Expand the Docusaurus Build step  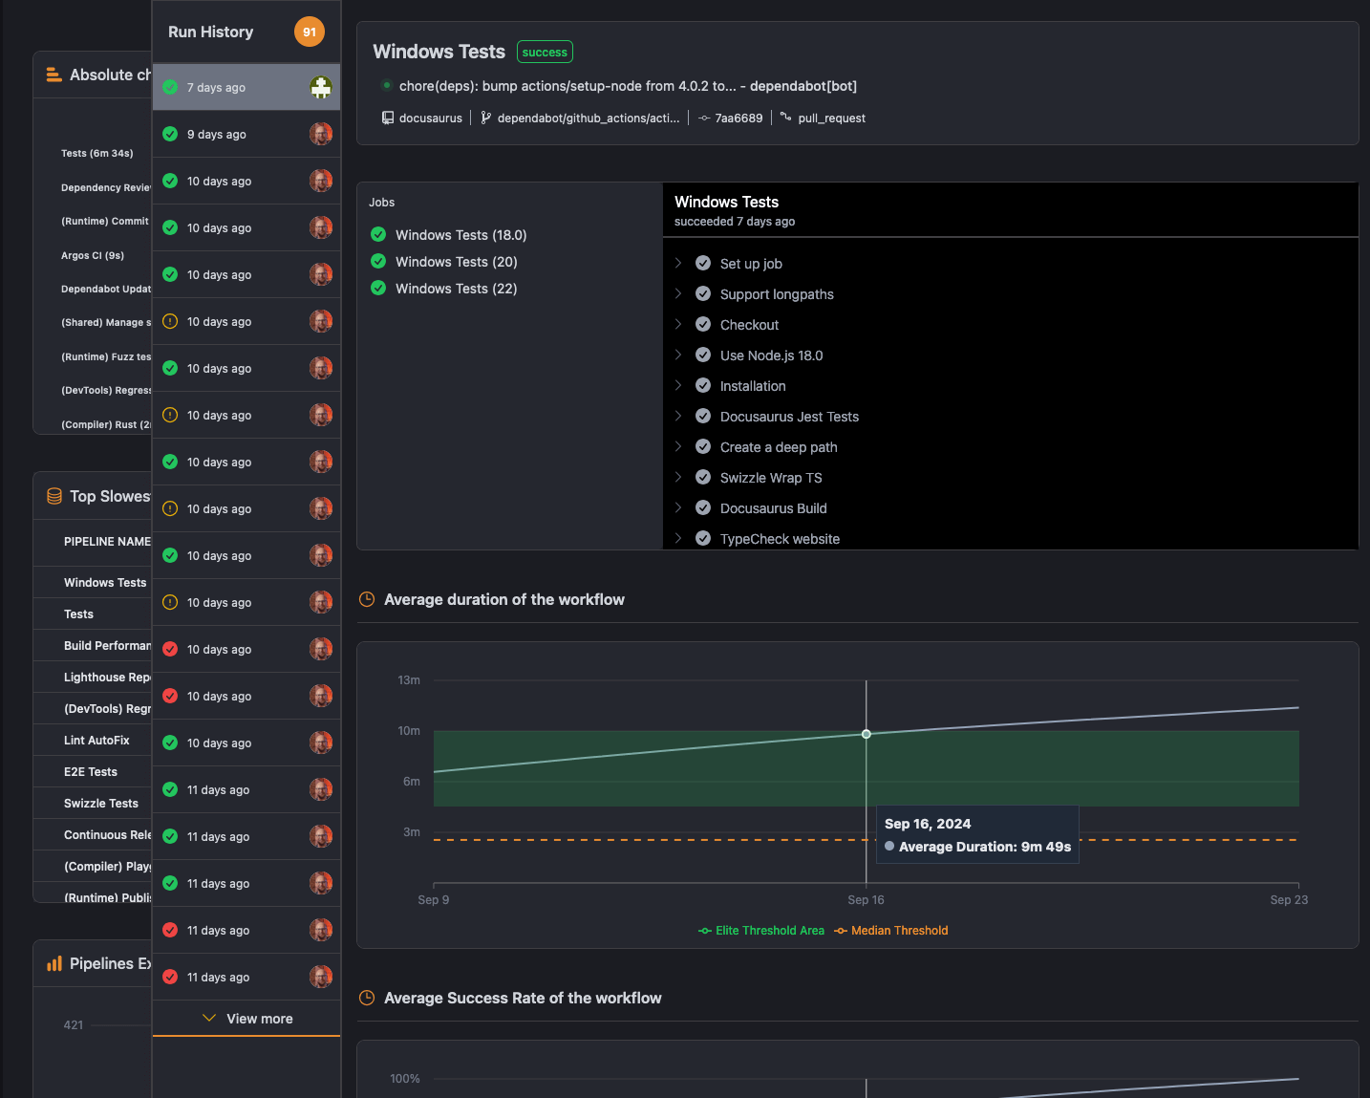[x=678, y=507]
